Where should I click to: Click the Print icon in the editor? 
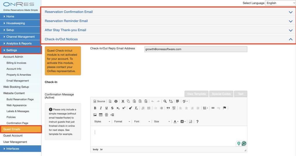[x=116, y=101]
